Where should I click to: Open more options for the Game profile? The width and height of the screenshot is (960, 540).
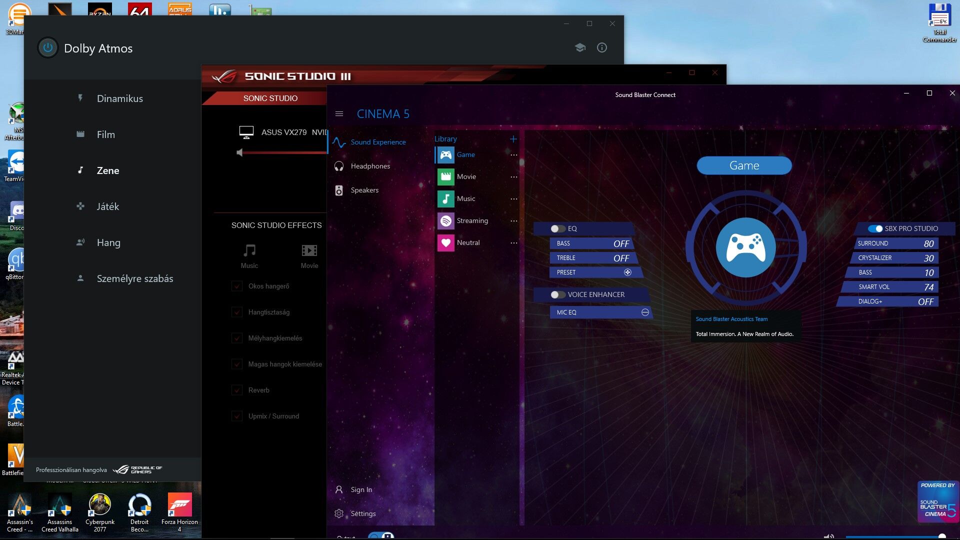pos(513,155)
